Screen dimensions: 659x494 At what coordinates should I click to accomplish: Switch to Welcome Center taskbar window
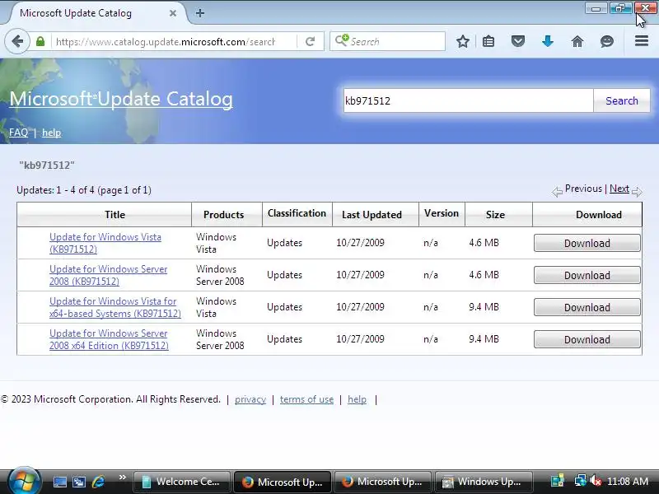[x=181, y=482]
